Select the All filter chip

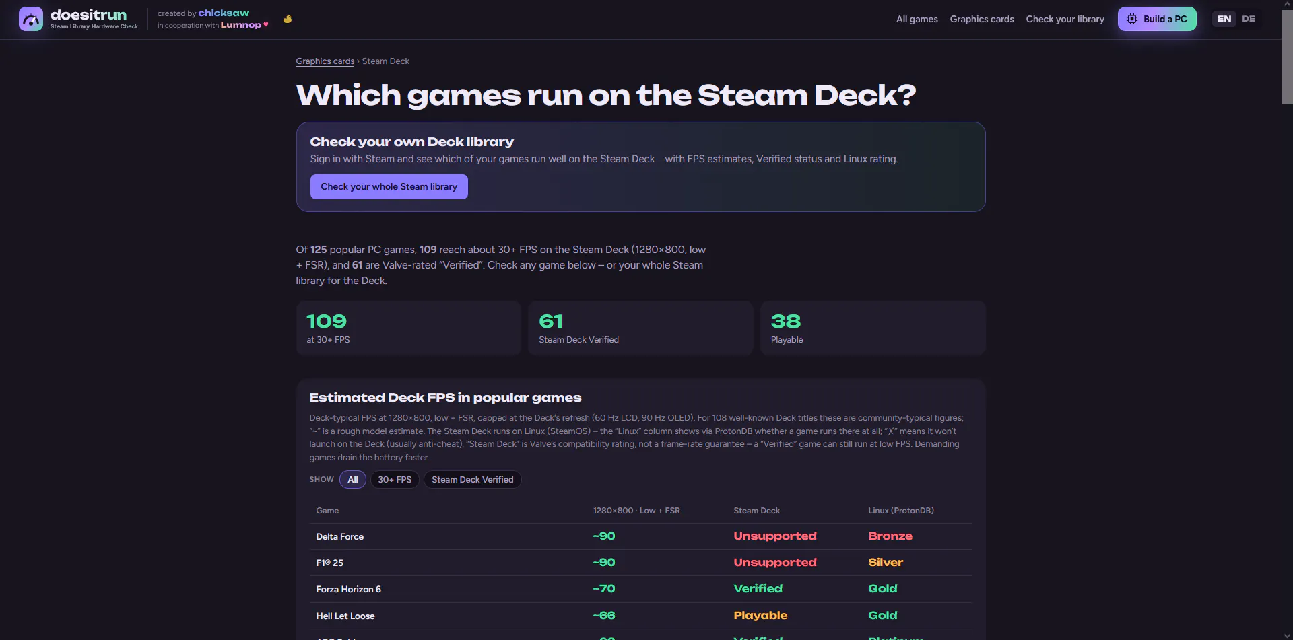click(353, 480)
